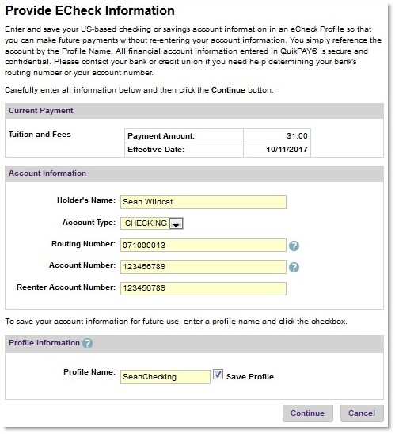Click the Profile Information header text

[x=44, y=343]
